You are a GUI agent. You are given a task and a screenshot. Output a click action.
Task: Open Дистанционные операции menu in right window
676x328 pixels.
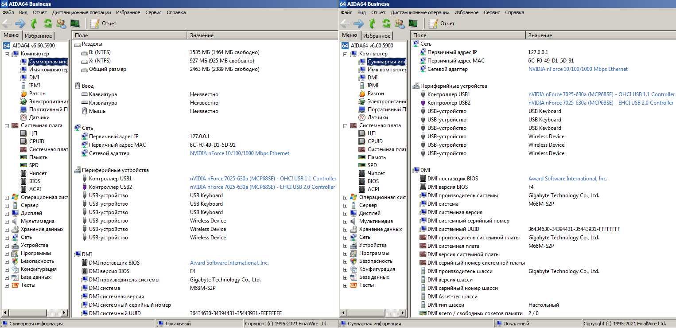coord(420,12)
